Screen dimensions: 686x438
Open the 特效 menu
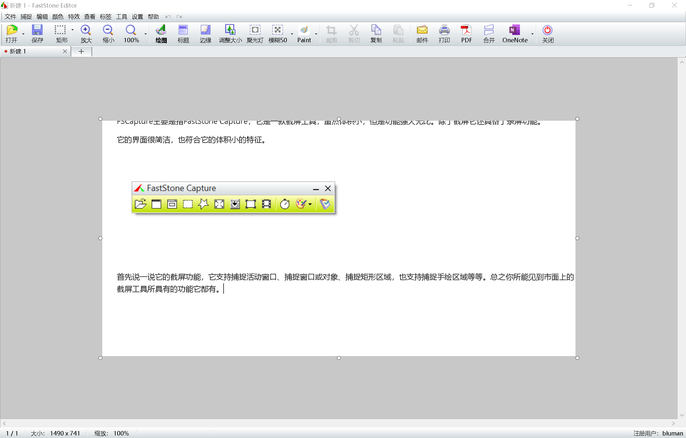coord(74,17)
